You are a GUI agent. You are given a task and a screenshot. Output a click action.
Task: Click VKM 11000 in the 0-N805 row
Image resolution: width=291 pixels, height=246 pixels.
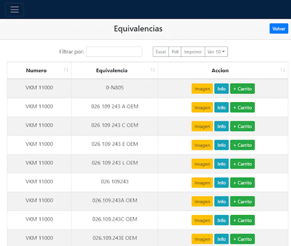coord(39,87)
